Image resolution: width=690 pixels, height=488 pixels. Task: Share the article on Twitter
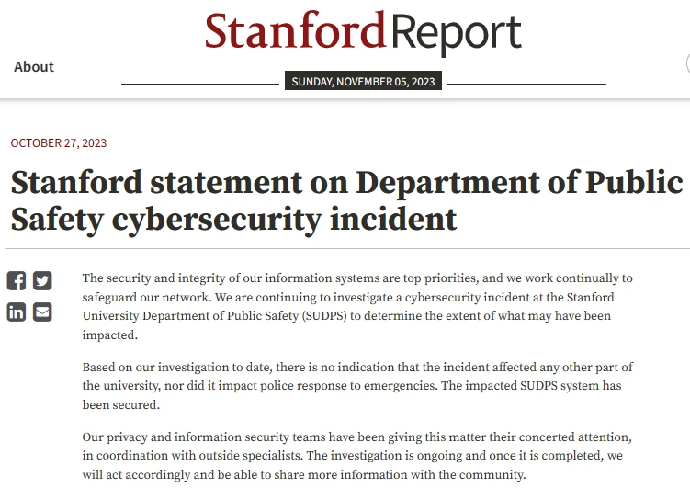point(42,281)
